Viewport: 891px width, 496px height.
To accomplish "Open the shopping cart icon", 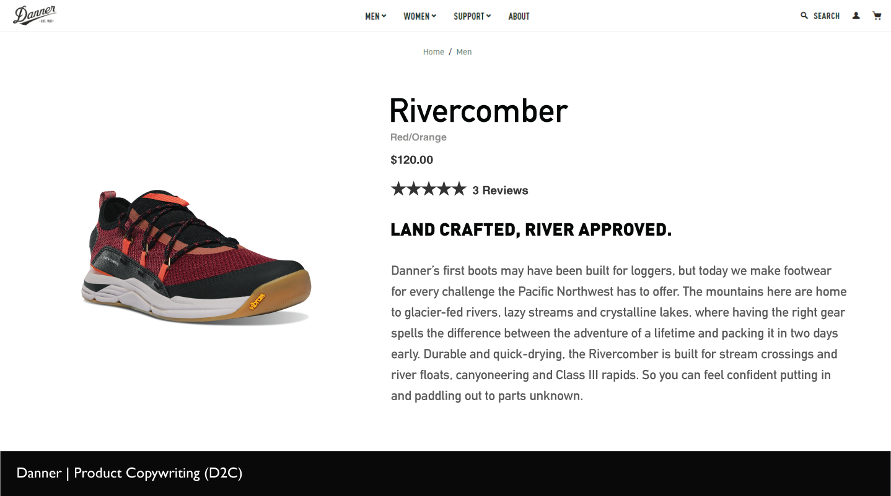I will click(877, 15).
